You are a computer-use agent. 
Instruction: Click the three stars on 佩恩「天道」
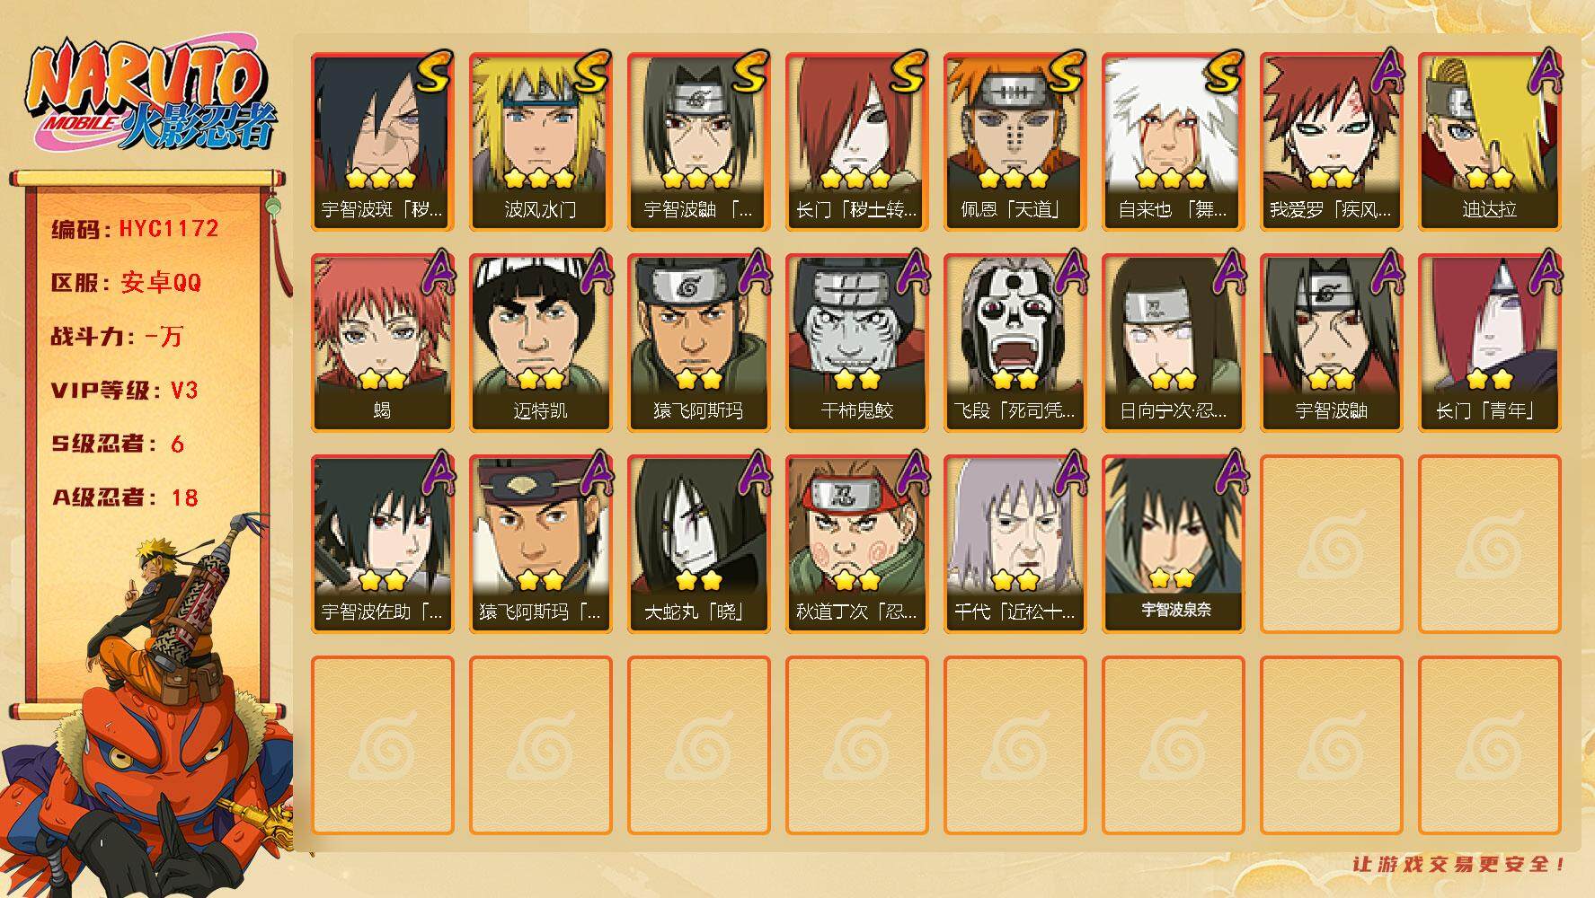(x=1015, y=179)
